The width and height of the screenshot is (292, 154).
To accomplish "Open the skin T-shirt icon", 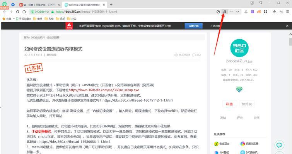I will click(x=261, y=3).
